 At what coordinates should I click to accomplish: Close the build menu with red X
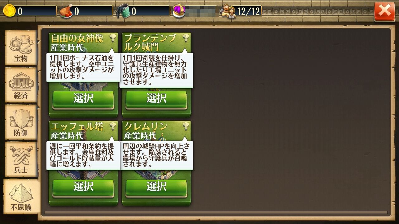[x=384, y=12]
